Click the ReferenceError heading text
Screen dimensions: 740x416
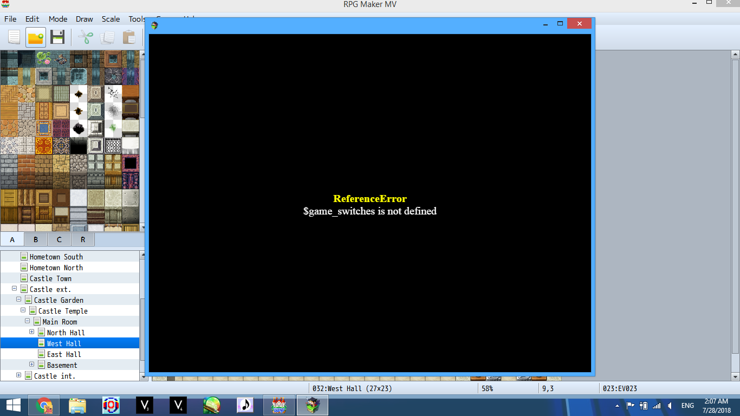pos(370,199)
